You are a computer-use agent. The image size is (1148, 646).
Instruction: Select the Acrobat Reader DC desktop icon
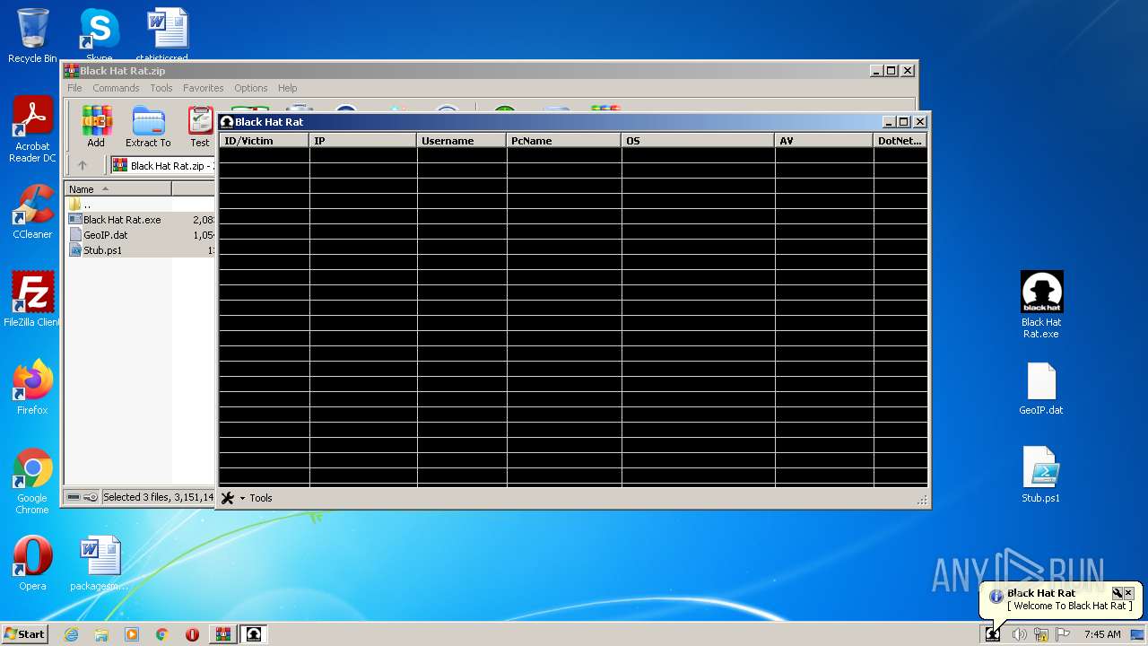32,129
